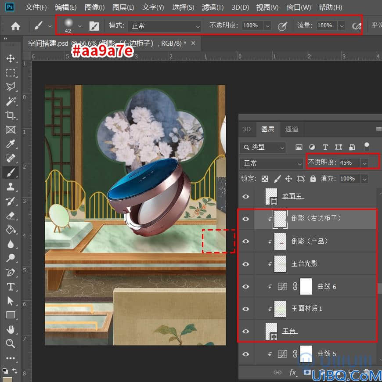Open the 图像(I) menu
This screenshot has height=382, width=382.
[x=94, y=7]
